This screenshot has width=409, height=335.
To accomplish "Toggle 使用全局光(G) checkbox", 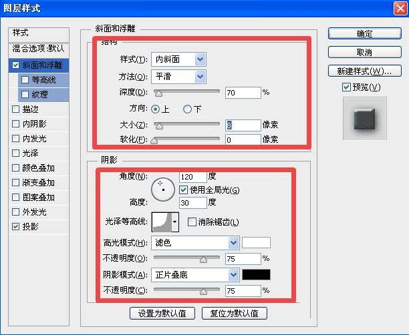I will [183, 190].
